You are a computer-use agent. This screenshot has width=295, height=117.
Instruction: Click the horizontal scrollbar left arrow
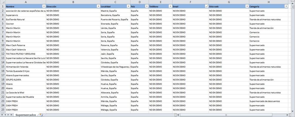178,115
